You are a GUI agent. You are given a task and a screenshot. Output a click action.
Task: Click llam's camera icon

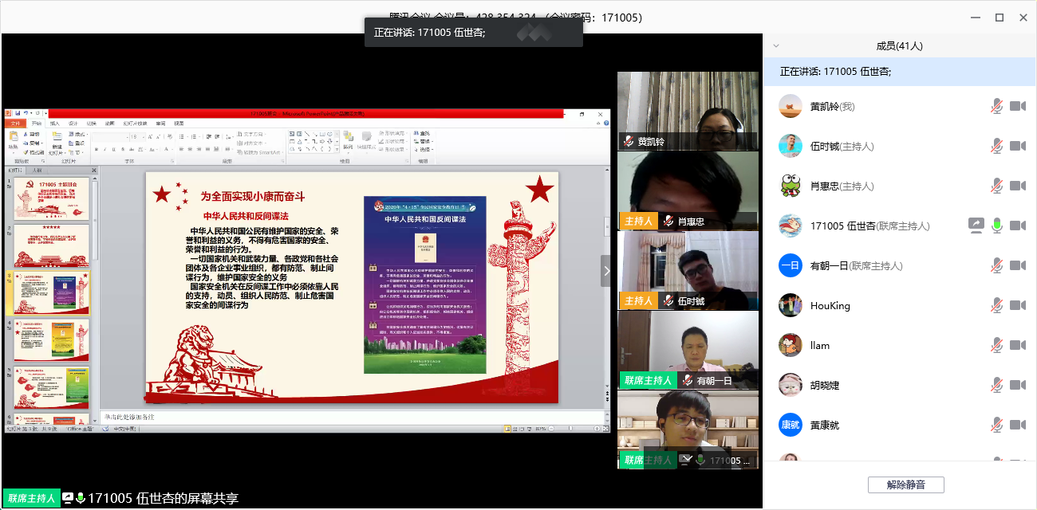click(x=1017, y=345)
